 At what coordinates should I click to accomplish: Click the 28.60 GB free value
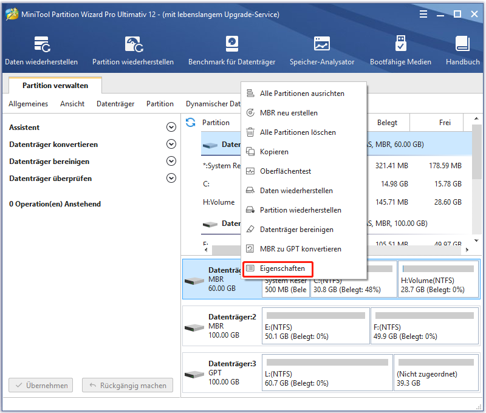tap(448, 202)
